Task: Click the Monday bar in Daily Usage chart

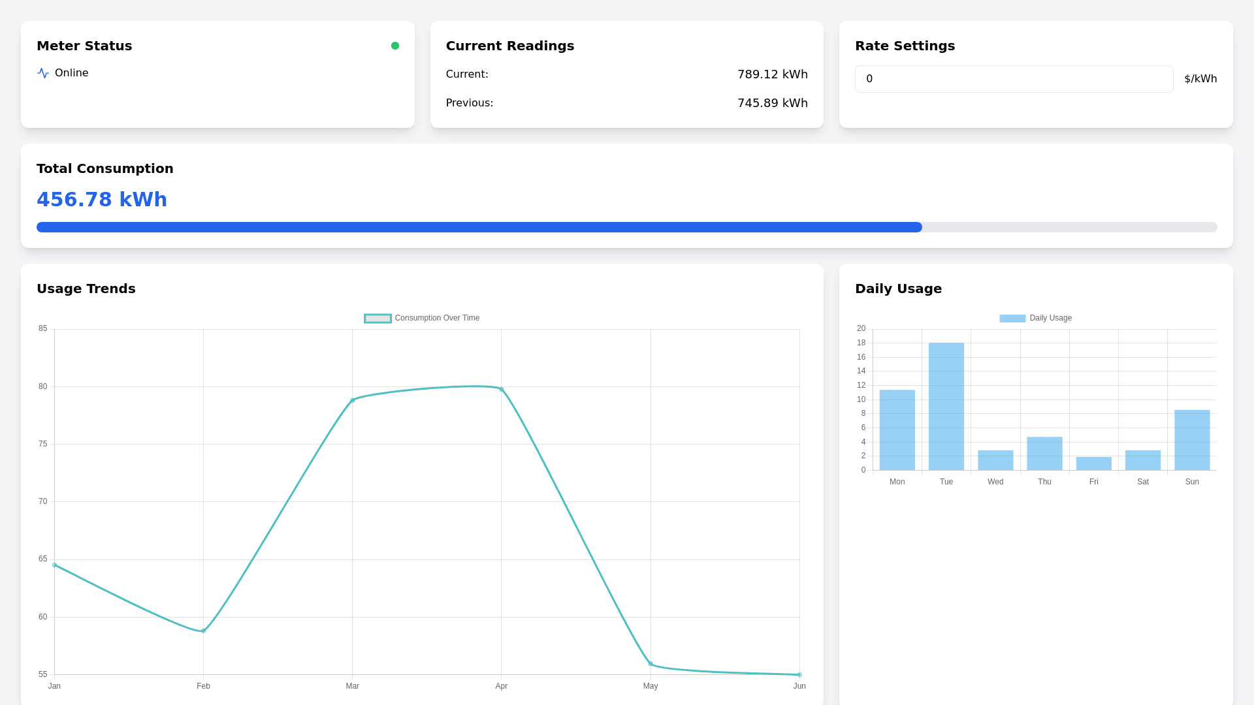Action: coord(897,430)
